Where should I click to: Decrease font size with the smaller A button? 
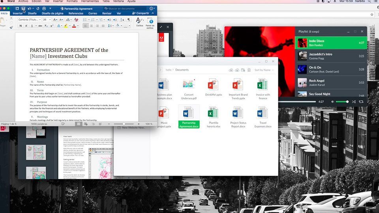[x=61, y=20]
